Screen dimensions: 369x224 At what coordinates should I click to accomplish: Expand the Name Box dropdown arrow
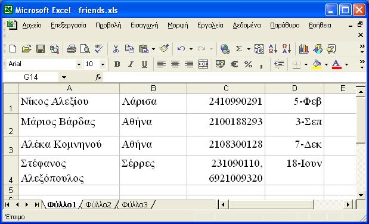click(x=64, y=77)
